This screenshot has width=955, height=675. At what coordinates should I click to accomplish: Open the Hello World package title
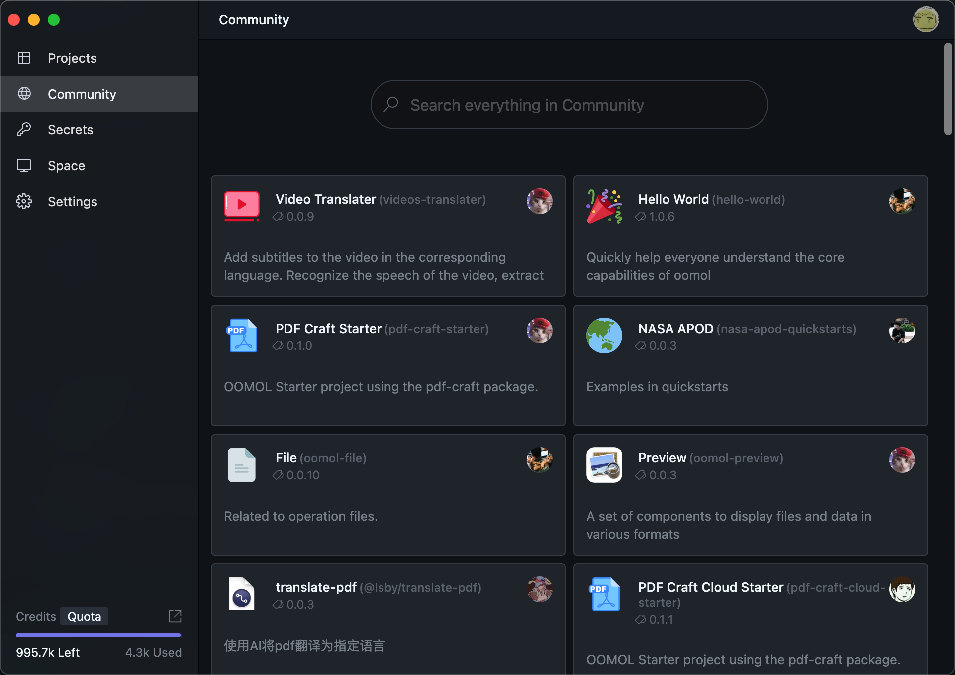pyautogui.click(x=673, y=199)
